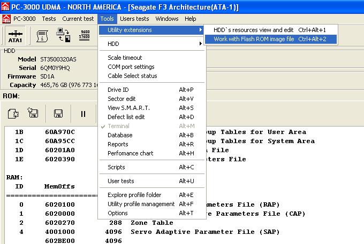Viewport: 364px width, 244px height.
Task: Open the Users tests menu
Action: pyautogui.click(x=134, y=19)
